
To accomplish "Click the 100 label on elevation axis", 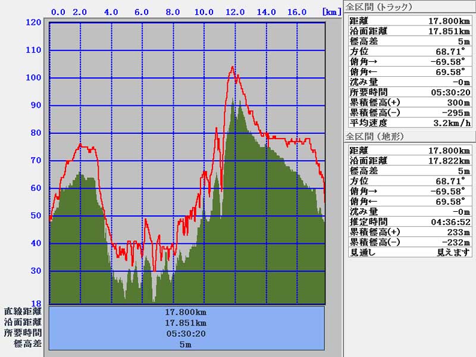I will 33,78.
